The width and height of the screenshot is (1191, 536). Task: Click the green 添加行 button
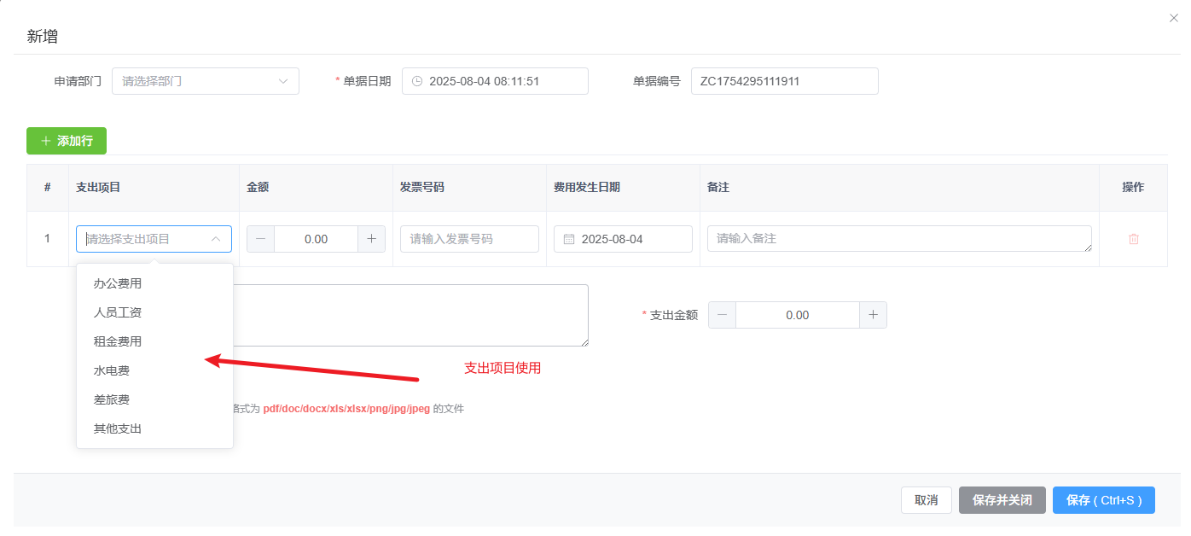tap(67, 141)
